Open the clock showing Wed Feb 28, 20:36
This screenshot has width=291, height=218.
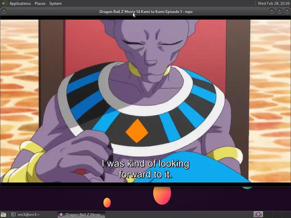tap(274, 3)
